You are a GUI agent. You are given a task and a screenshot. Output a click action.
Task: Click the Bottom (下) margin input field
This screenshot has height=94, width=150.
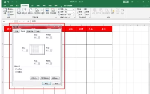pyautogui.click(x=36, y=63)
